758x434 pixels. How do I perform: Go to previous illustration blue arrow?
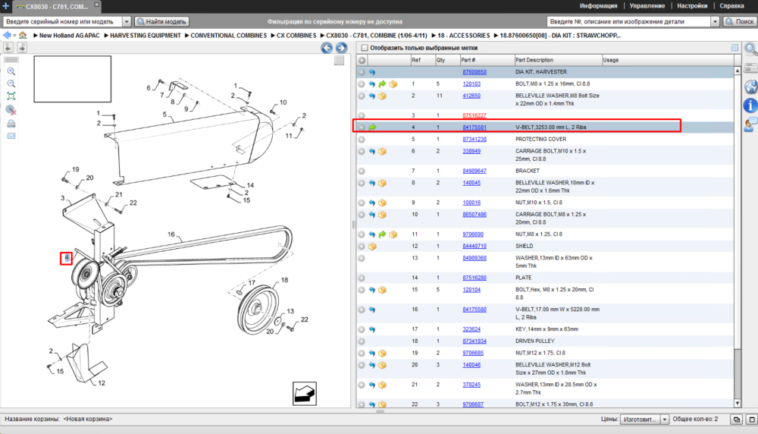[327, 47]
